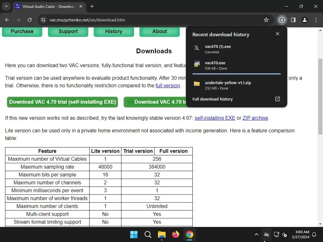Open Full download history
This screenshot has height=242, width=323.
(x=236, y=99)
